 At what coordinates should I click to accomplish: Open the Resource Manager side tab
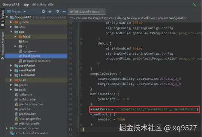point(3,45)
